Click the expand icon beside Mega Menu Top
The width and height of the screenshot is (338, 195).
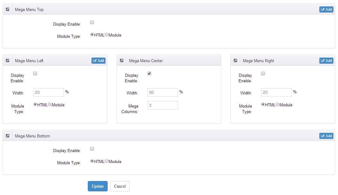coord(8,9)
